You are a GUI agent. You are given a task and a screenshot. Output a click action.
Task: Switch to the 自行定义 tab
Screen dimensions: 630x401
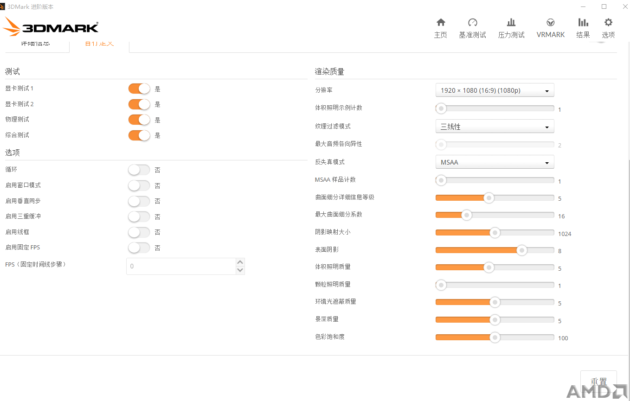pos(99,44)
